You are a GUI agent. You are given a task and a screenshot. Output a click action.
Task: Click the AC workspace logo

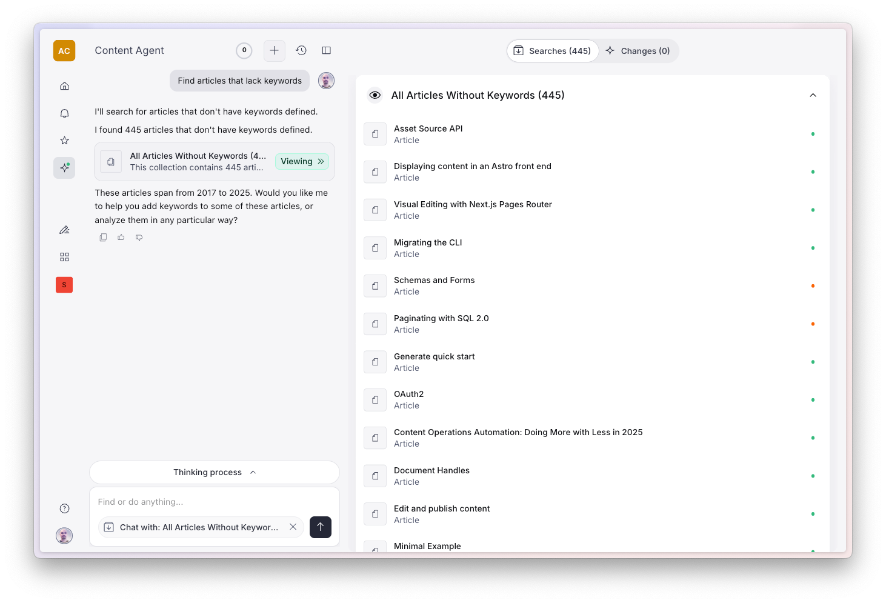(64, 51)
